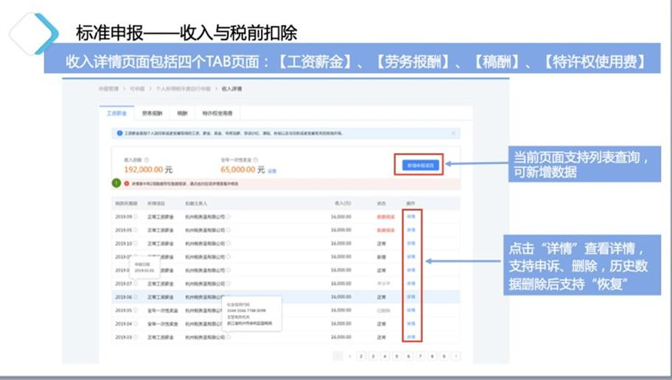Viewport: 672px width, 380px height.
Task: Close the blue info banner with X
Action: [453, 133]
